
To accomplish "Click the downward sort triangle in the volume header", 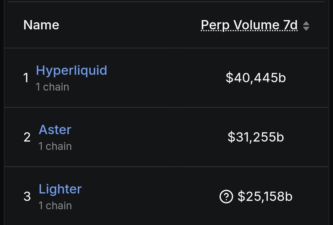I will pyautogui.click(x=306, y=28).
